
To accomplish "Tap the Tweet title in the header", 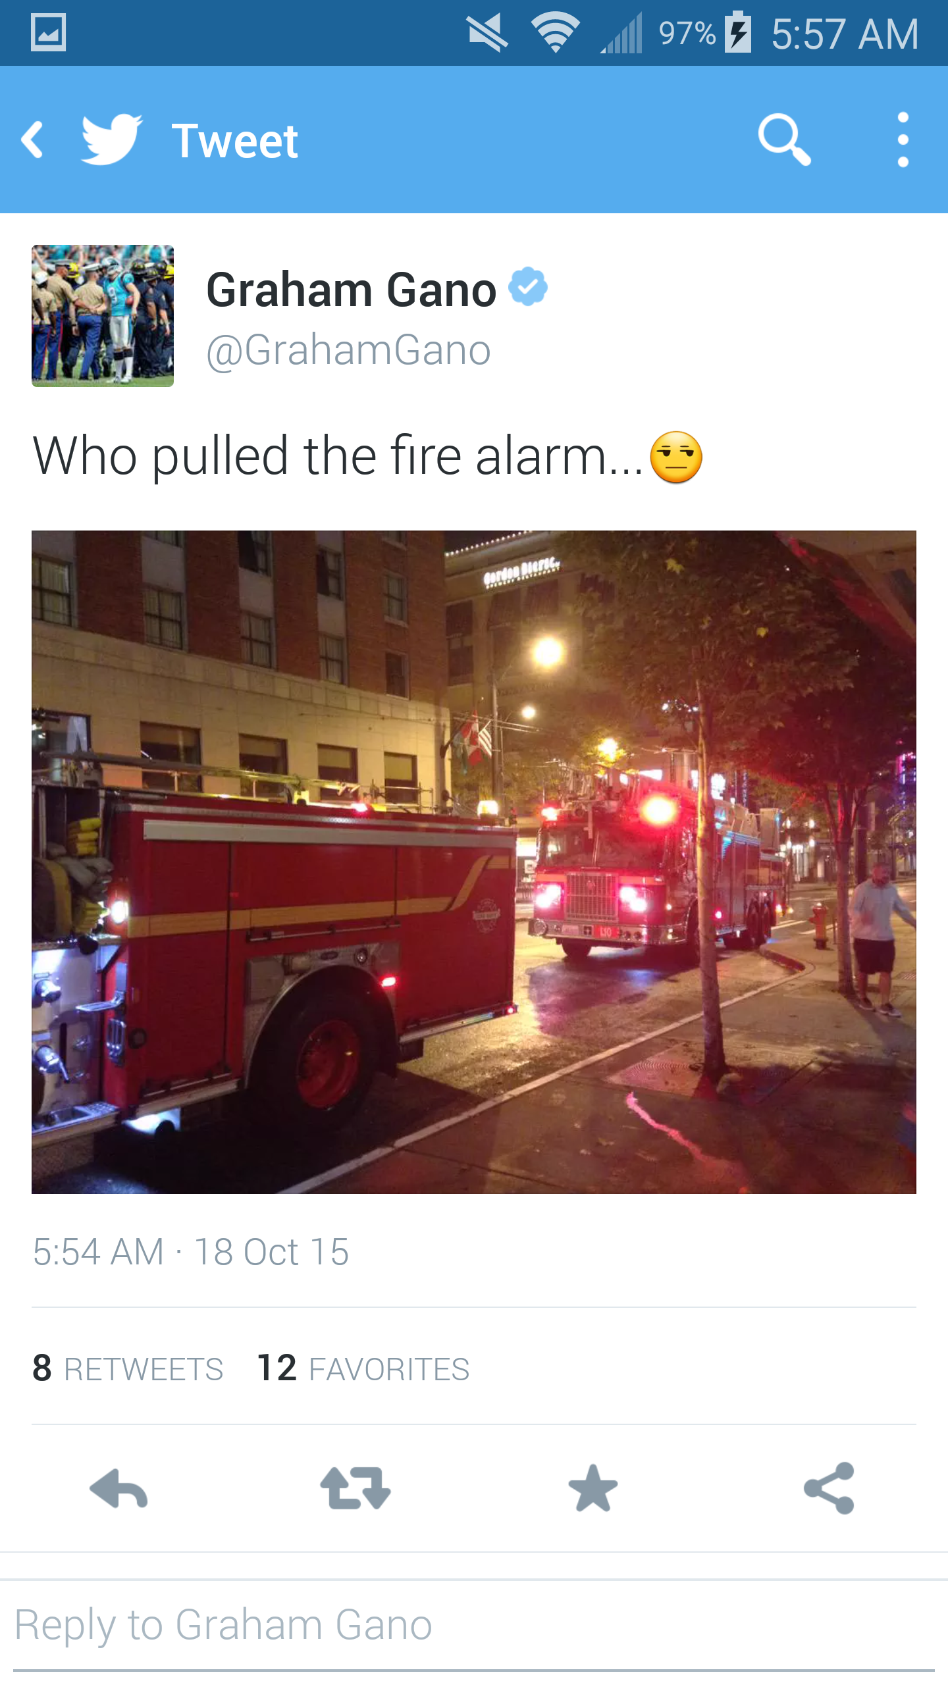I will (234, 141).
